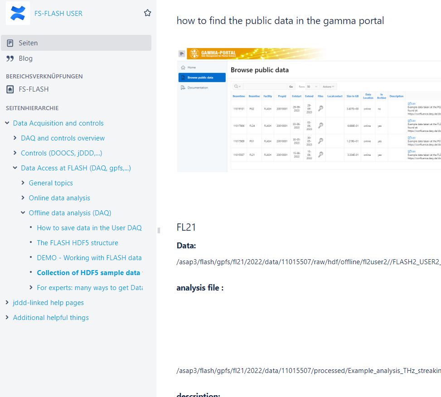The width and height of the screenshot is (441, 397).
Task: Click FS-FLASH USER space title
Action: point(58,14)
